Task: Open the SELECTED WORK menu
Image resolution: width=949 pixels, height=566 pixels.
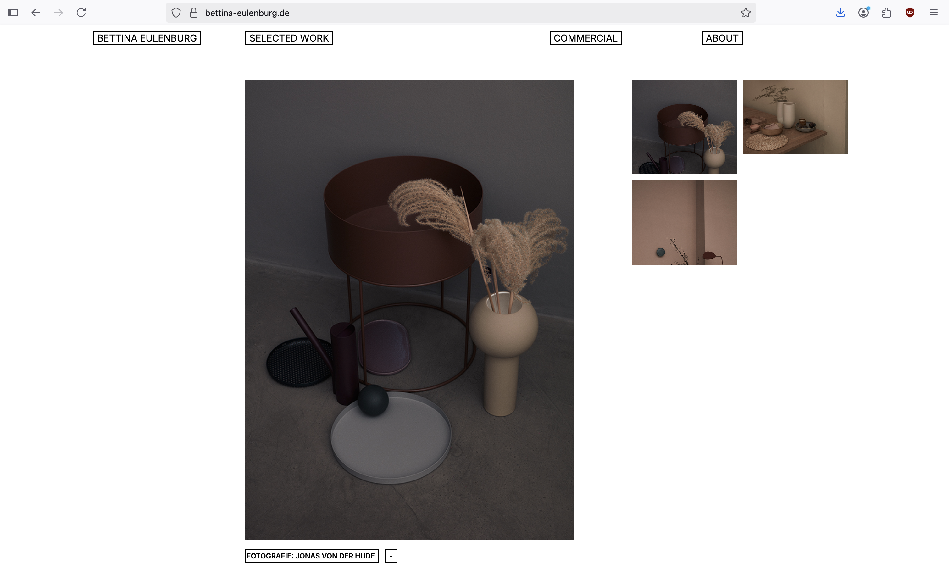Action: (289, 38)
